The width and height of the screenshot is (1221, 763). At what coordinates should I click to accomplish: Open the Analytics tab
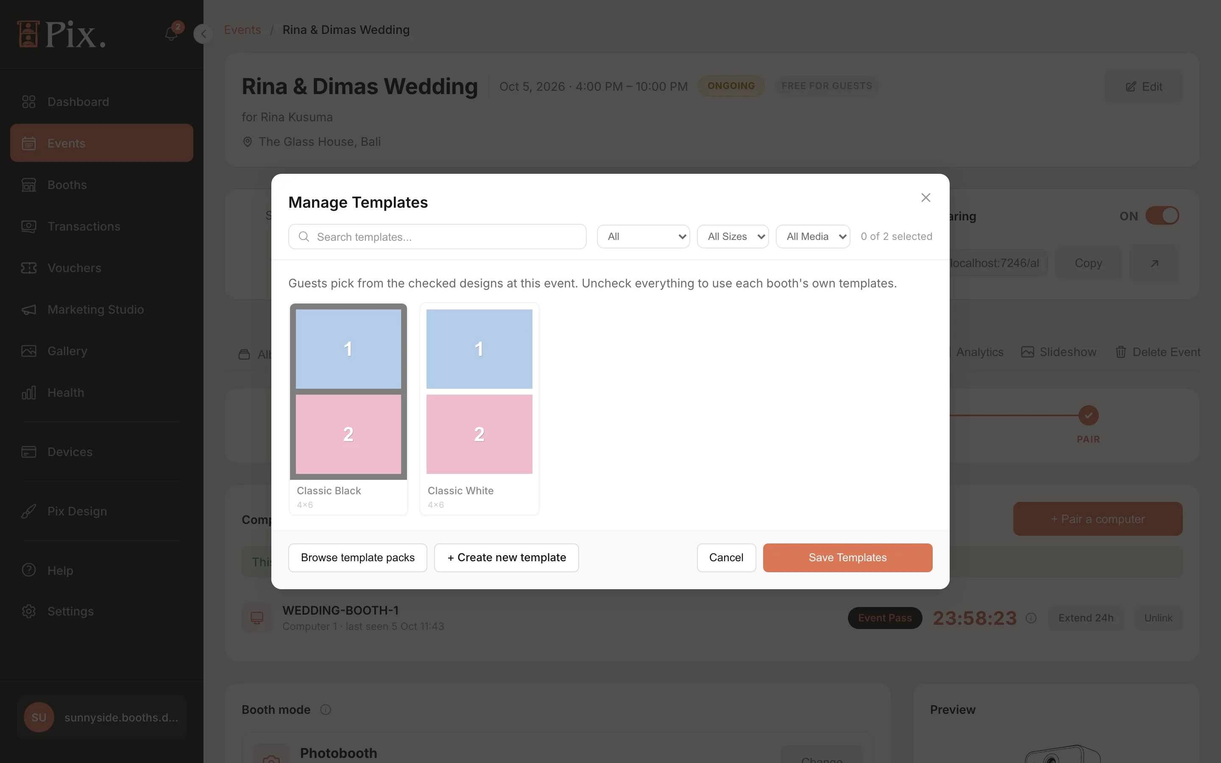pos(979,352)
